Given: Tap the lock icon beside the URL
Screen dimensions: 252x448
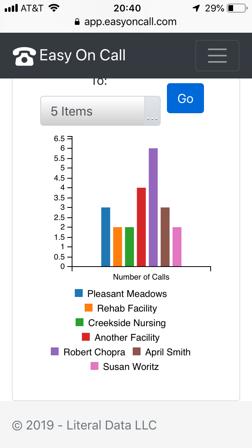Looking at the screenshot, I should pyautogui.click(x=77, y=22).
